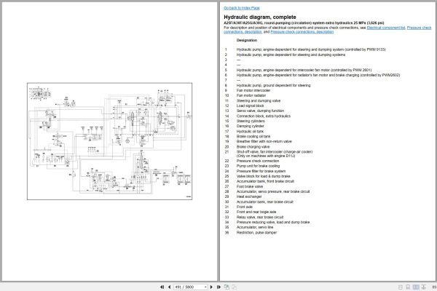Select text 'Pressure filter for brake system'
The height and width of the screenshot is (291, 437).
click(261, 171)
